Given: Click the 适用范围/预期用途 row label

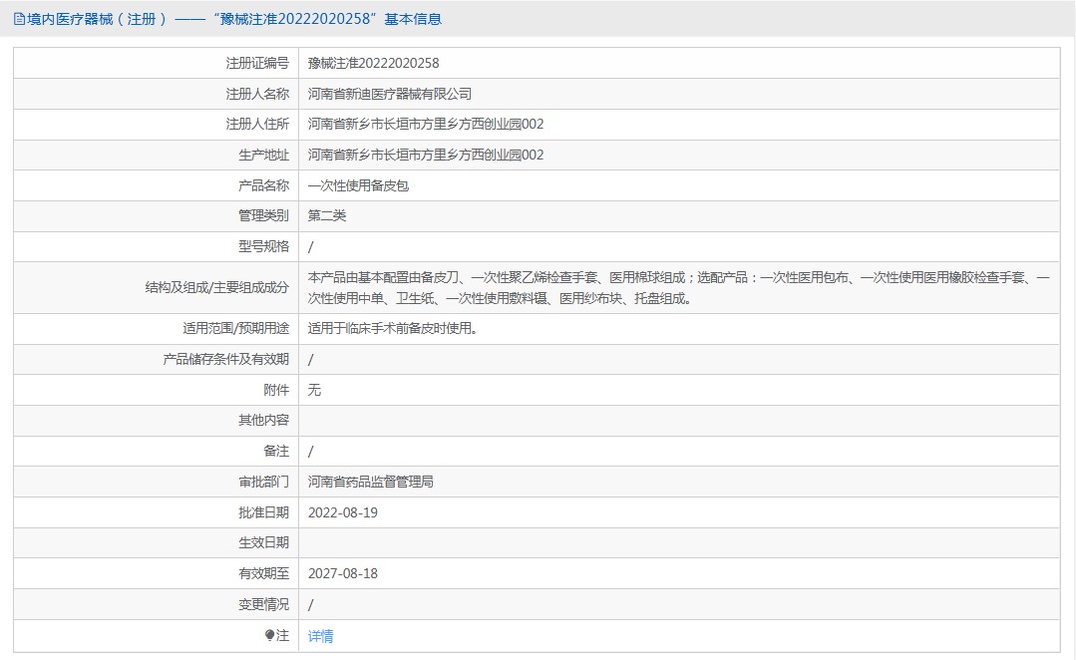Looking at the screenshot, I should [x=235, y=329].
